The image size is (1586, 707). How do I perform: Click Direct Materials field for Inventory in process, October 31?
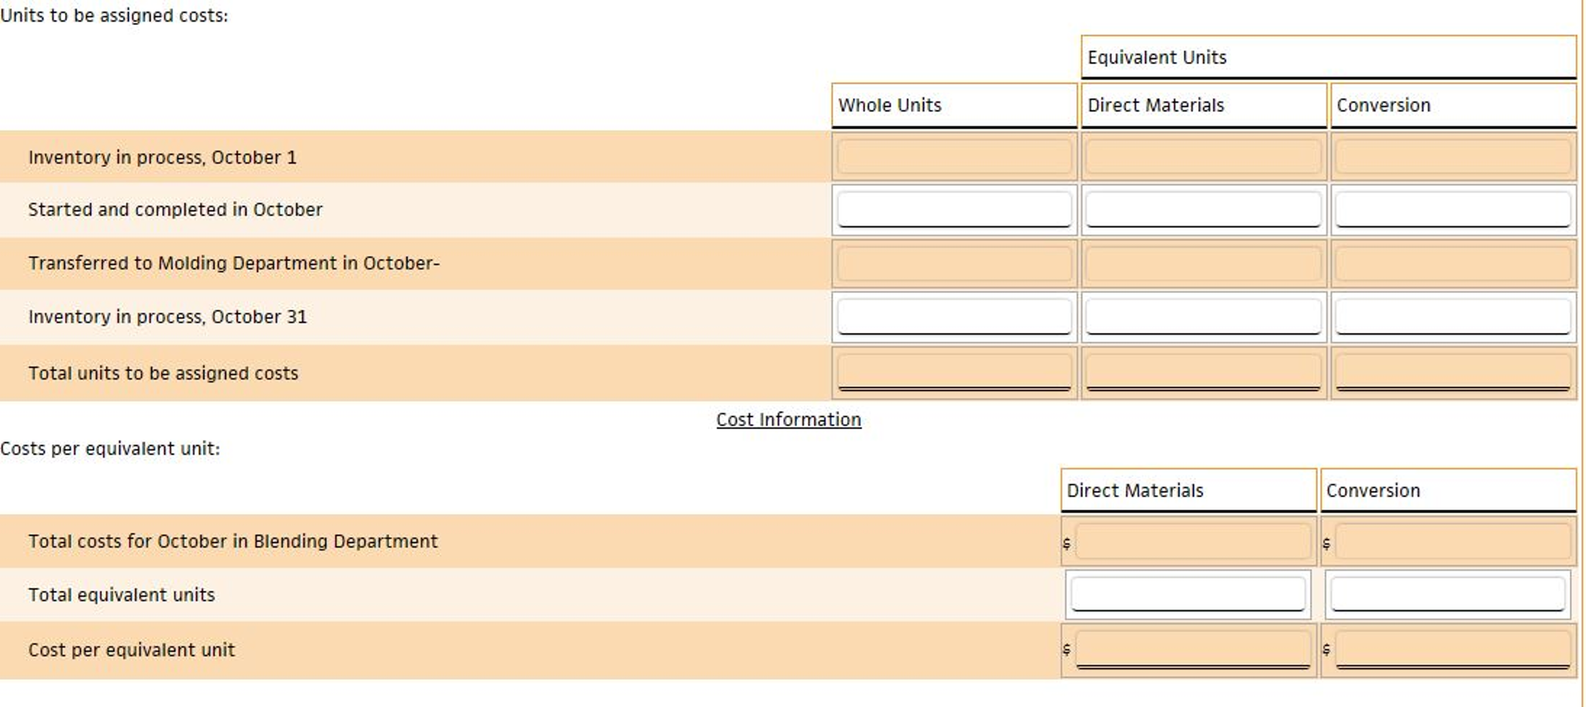click(x=1202, y=316)
